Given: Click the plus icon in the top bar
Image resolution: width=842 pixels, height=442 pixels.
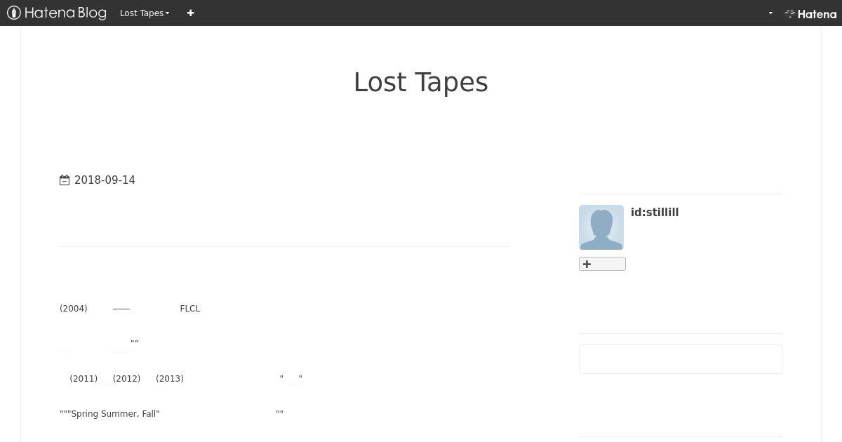Looking at the screenshot, I should point(190,13).
